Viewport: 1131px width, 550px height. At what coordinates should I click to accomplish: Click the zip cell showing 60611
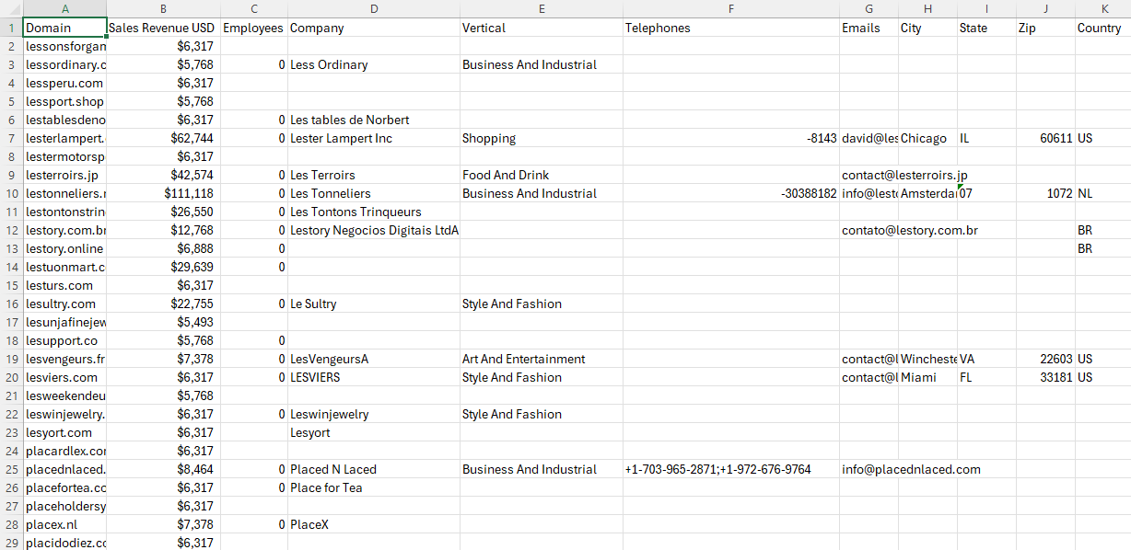pos(1044,138)
